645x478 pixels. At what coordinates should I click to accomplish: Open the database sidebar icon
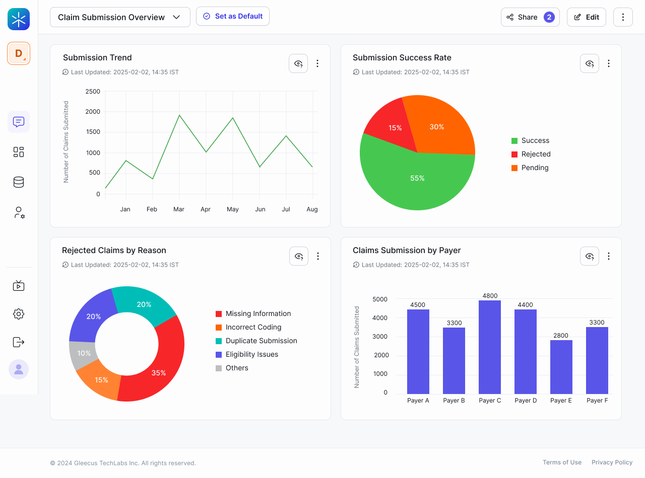point(19,182)
